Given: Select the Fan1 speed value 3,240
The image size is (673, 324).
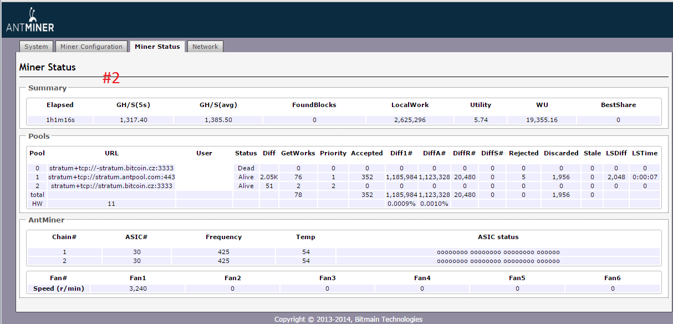Looking at the screenshot, I should (137, 288).
